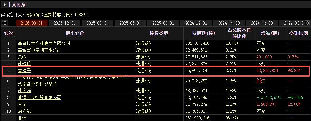Viewport: 311px width, 121px height.
Task: Click the 十大股东 section title
Action: coord(16,5)
